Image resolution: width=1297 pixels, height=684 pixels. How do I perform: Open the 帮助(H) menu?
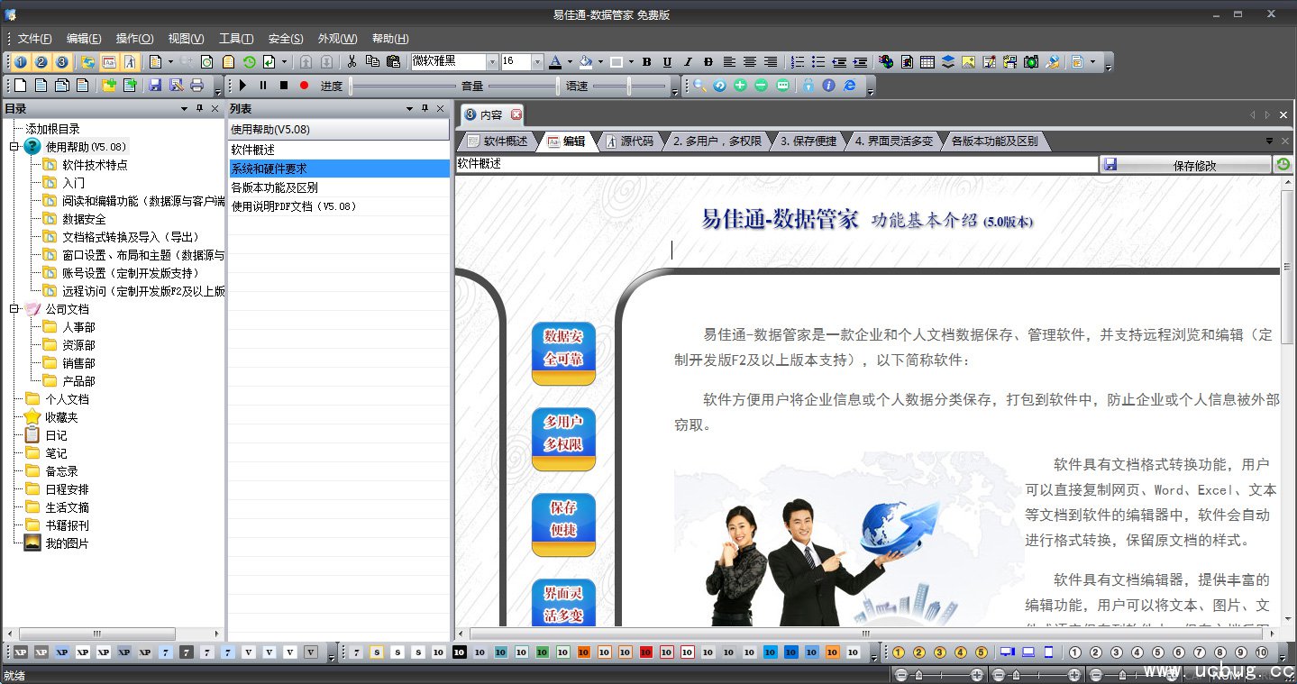point(390,38)
